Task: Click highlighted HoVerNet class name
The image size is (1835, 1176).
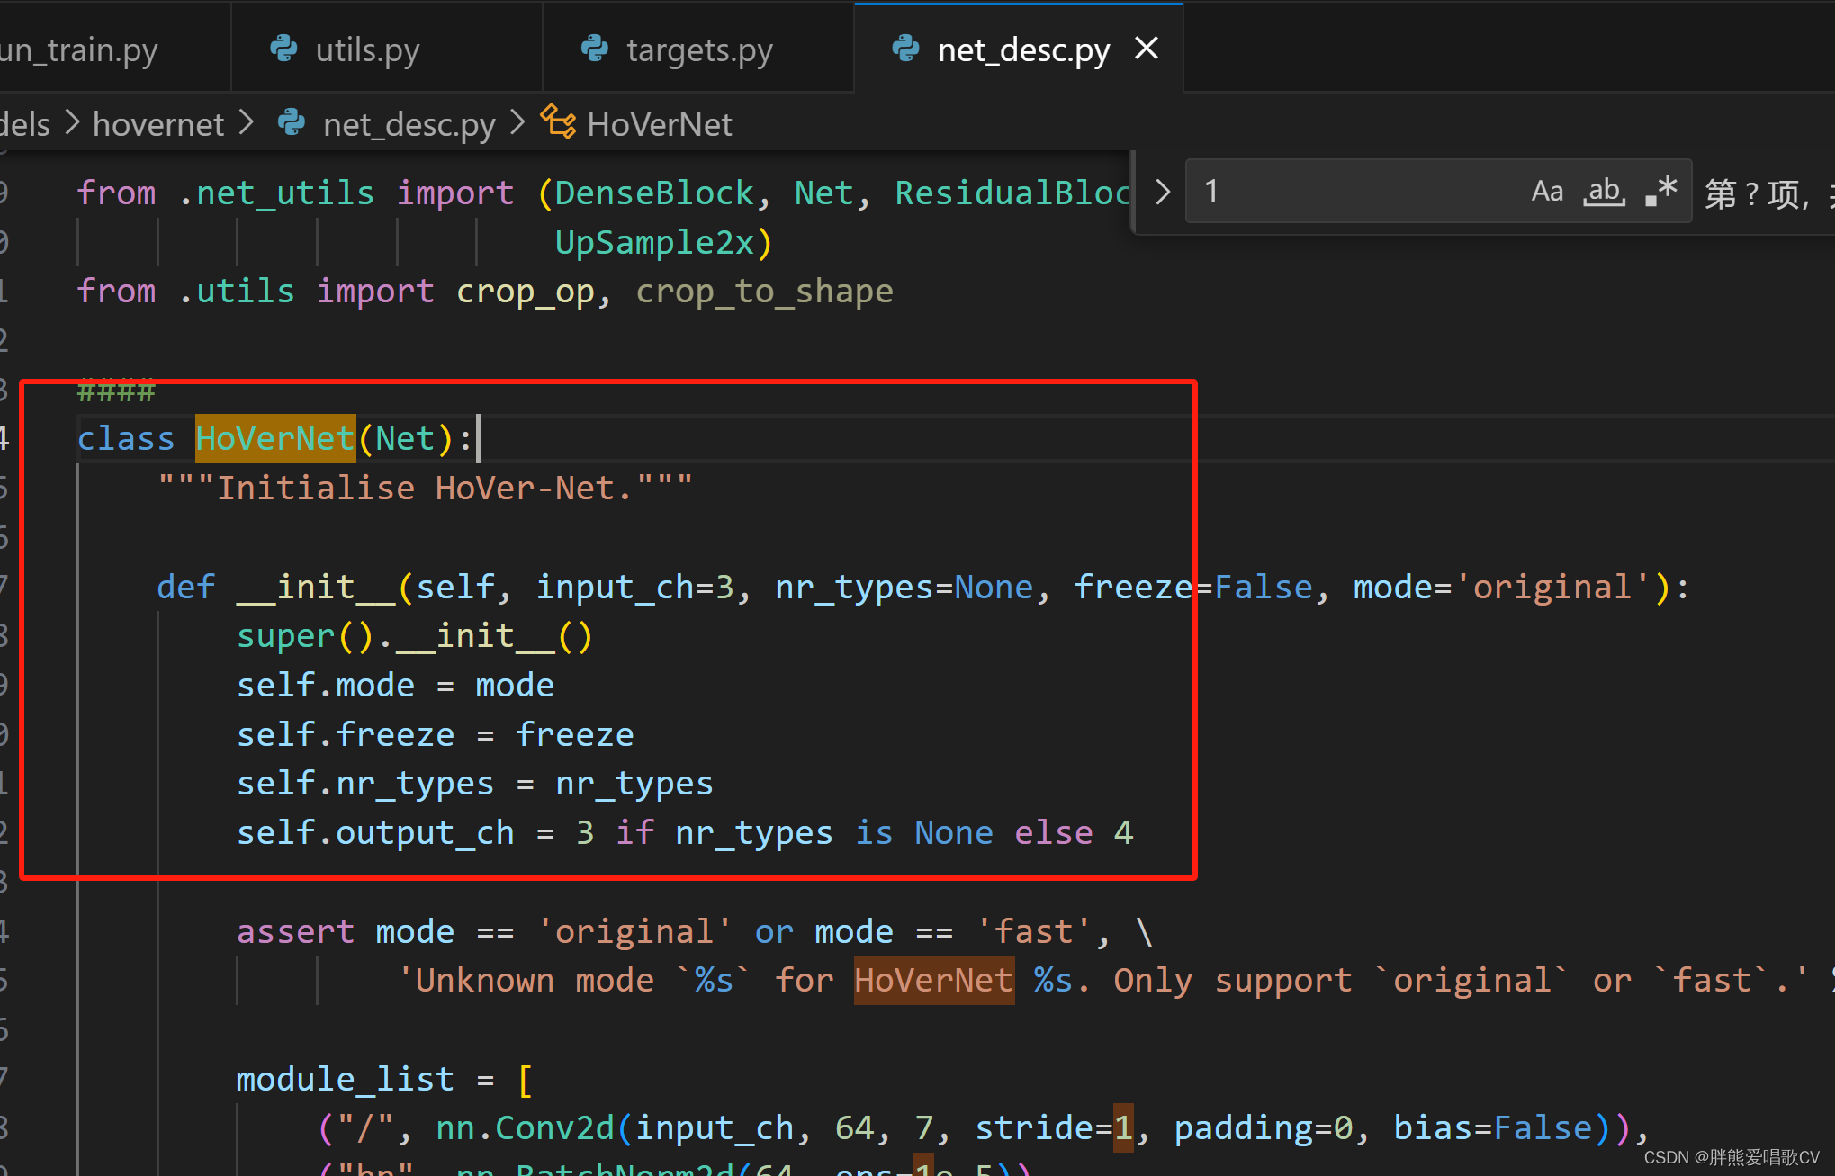Action: pos(274,439)
